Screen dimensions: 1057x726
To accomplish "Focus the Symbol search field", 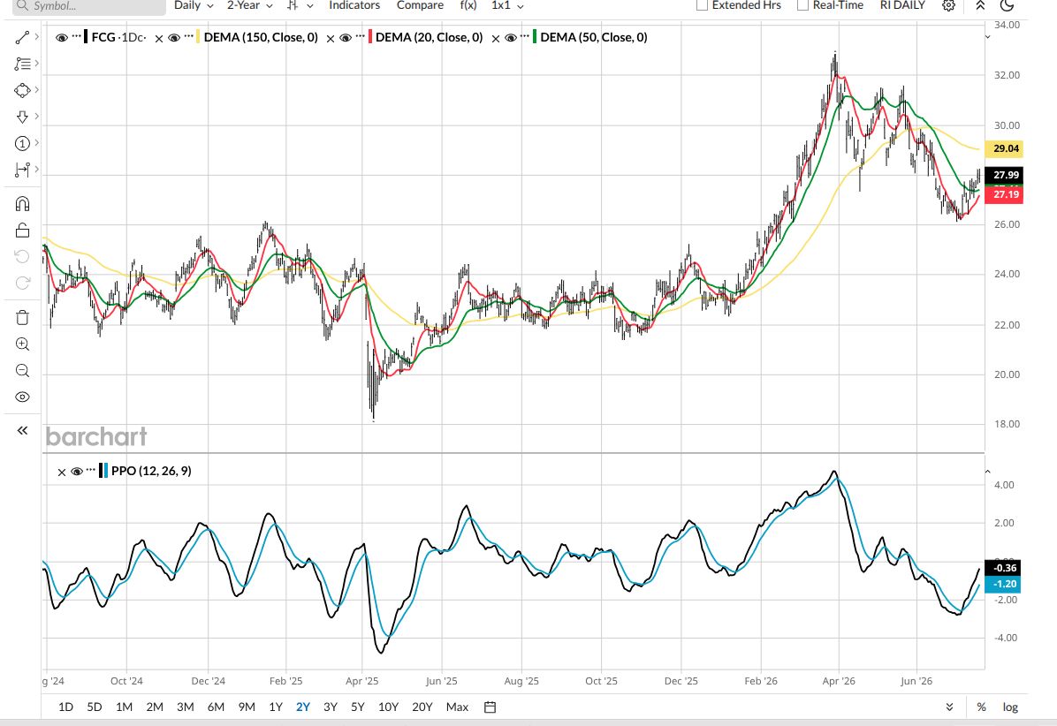I will pyautogui.click(x=89, y=6).
